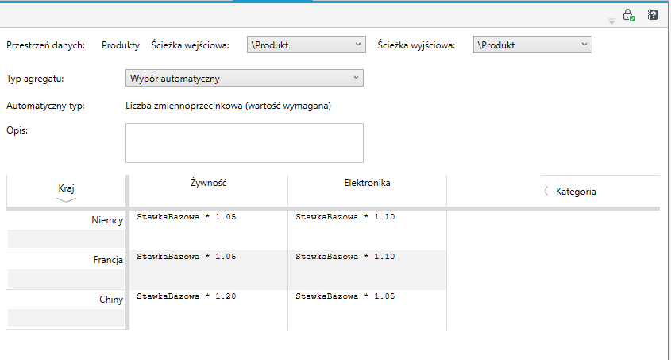Click the Niemcy Żywność formula cell
The image size is (671, 360).
tap(208, 230)
